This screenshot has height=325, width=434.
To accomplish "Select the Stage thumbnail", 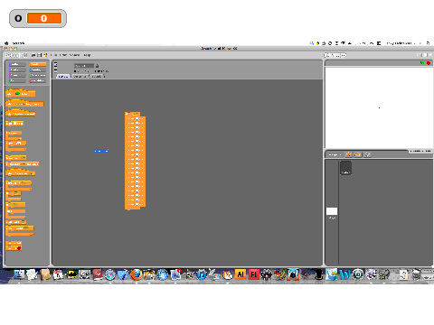I will (332, 213).
